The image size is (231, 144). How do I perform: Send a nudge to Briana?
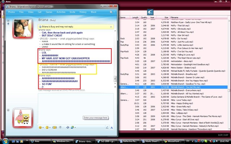click(x=55, y=127)
